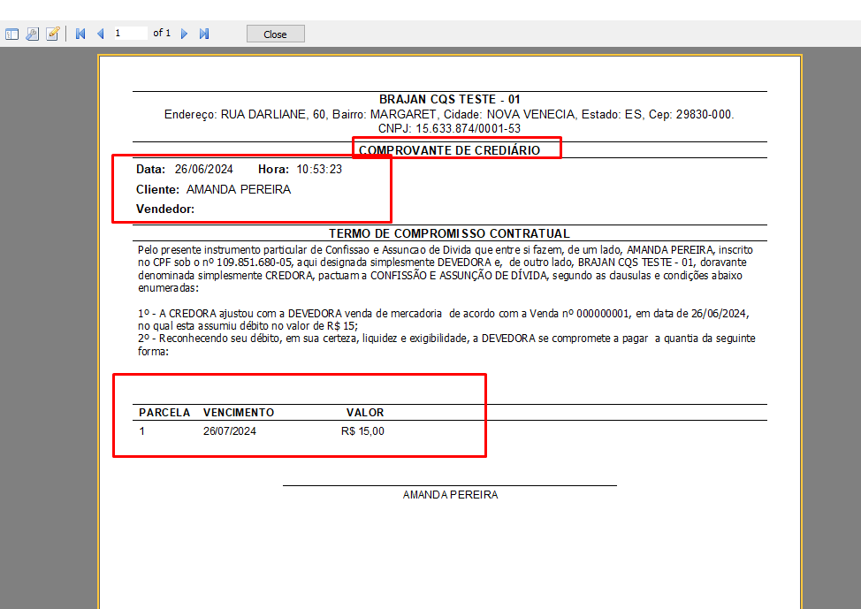861x609 pixels.
Task: Toggle the document map panel icon
Action: [12, 34]
